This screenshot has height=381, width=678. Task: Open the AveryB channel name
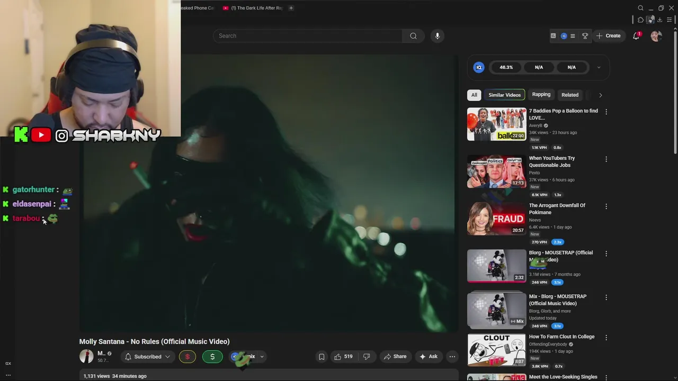coord(536,125)
